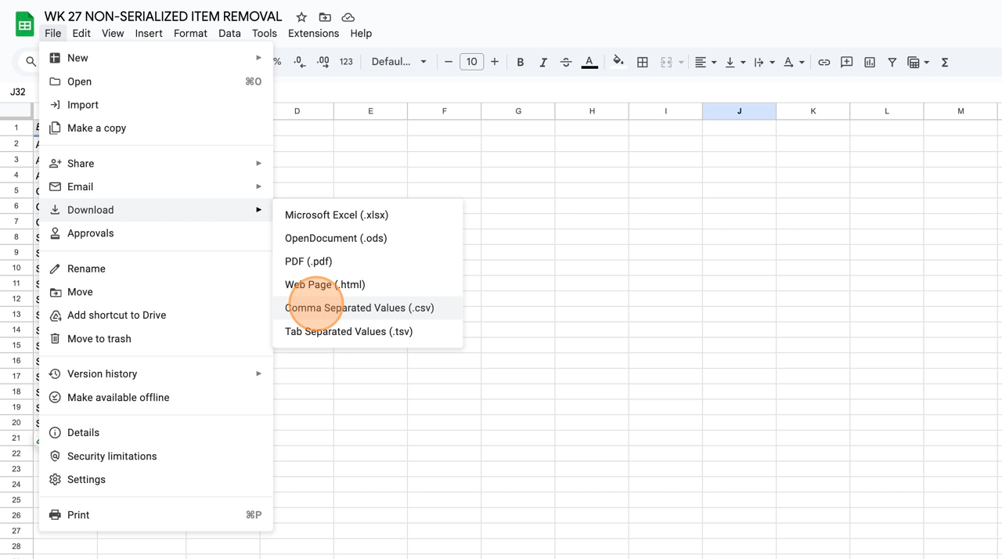
Task: Click the Bold formatting icon
Action: [x=520, y=63]
